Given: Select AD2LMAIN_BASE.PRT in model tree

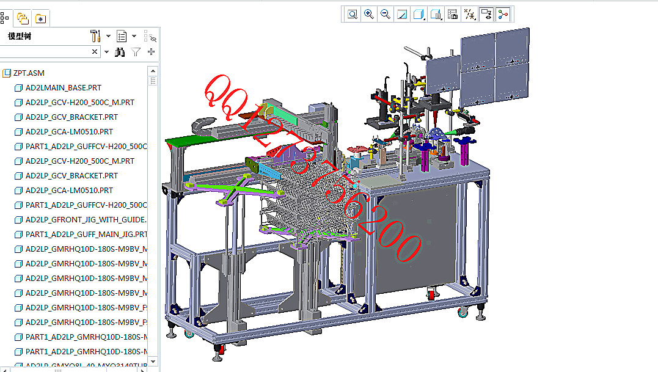Looking at the screenshot, I should tap(64, 87).
